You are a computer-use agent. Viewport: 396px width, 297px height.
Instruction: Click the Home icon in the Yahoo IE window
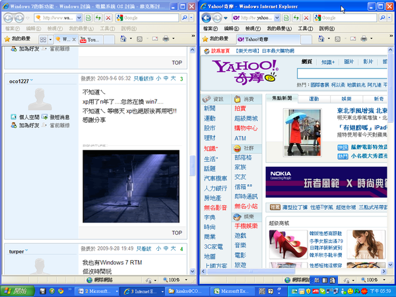pyautogui.click(x=321, y=39)
